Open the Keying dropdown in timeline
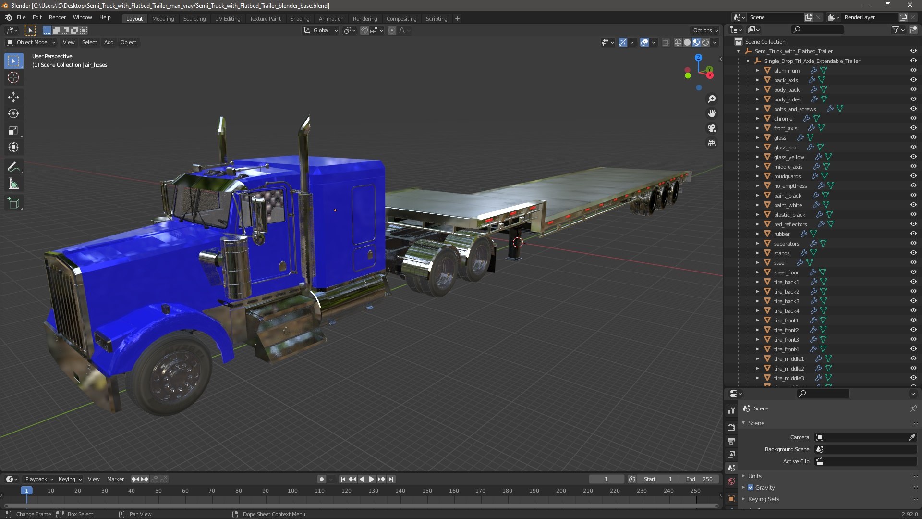This screenshot has width=922, height=519. click(x=70, y=479)
